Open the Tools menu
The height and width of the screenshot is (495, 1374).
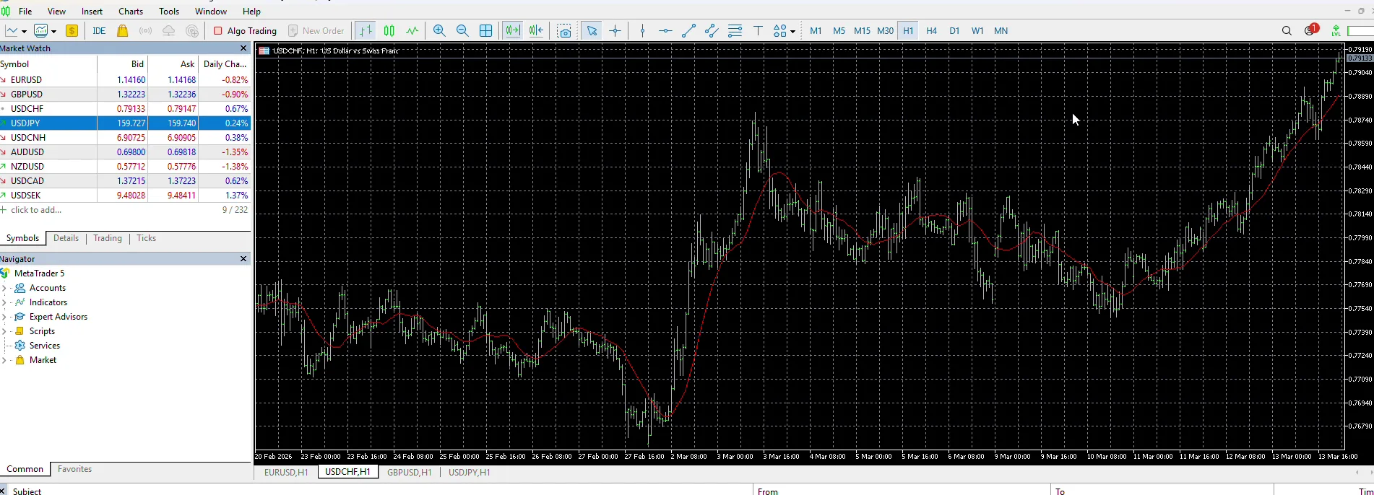click(169, 12)
